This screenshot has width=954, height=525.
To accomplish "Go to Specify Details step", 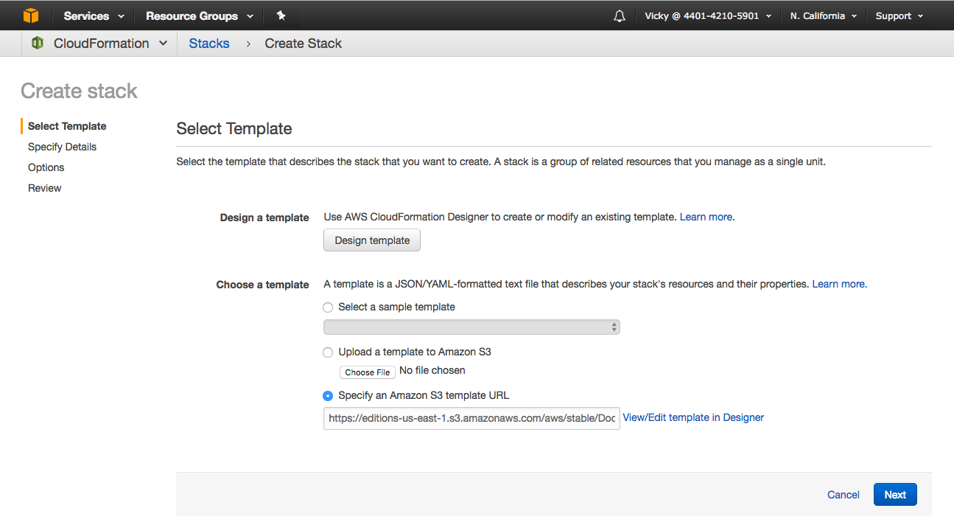I will pyautogui.click(x=62, y=147).
